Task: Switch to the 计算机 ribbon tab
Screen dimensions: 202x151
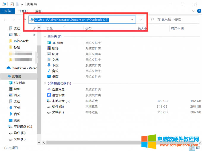Action: pyautogui.click(x=23, y=11)
